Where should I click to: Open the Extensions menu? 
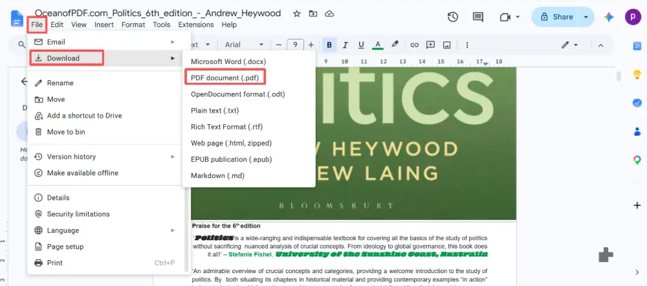pyautogui.click(x=196, y=25)
